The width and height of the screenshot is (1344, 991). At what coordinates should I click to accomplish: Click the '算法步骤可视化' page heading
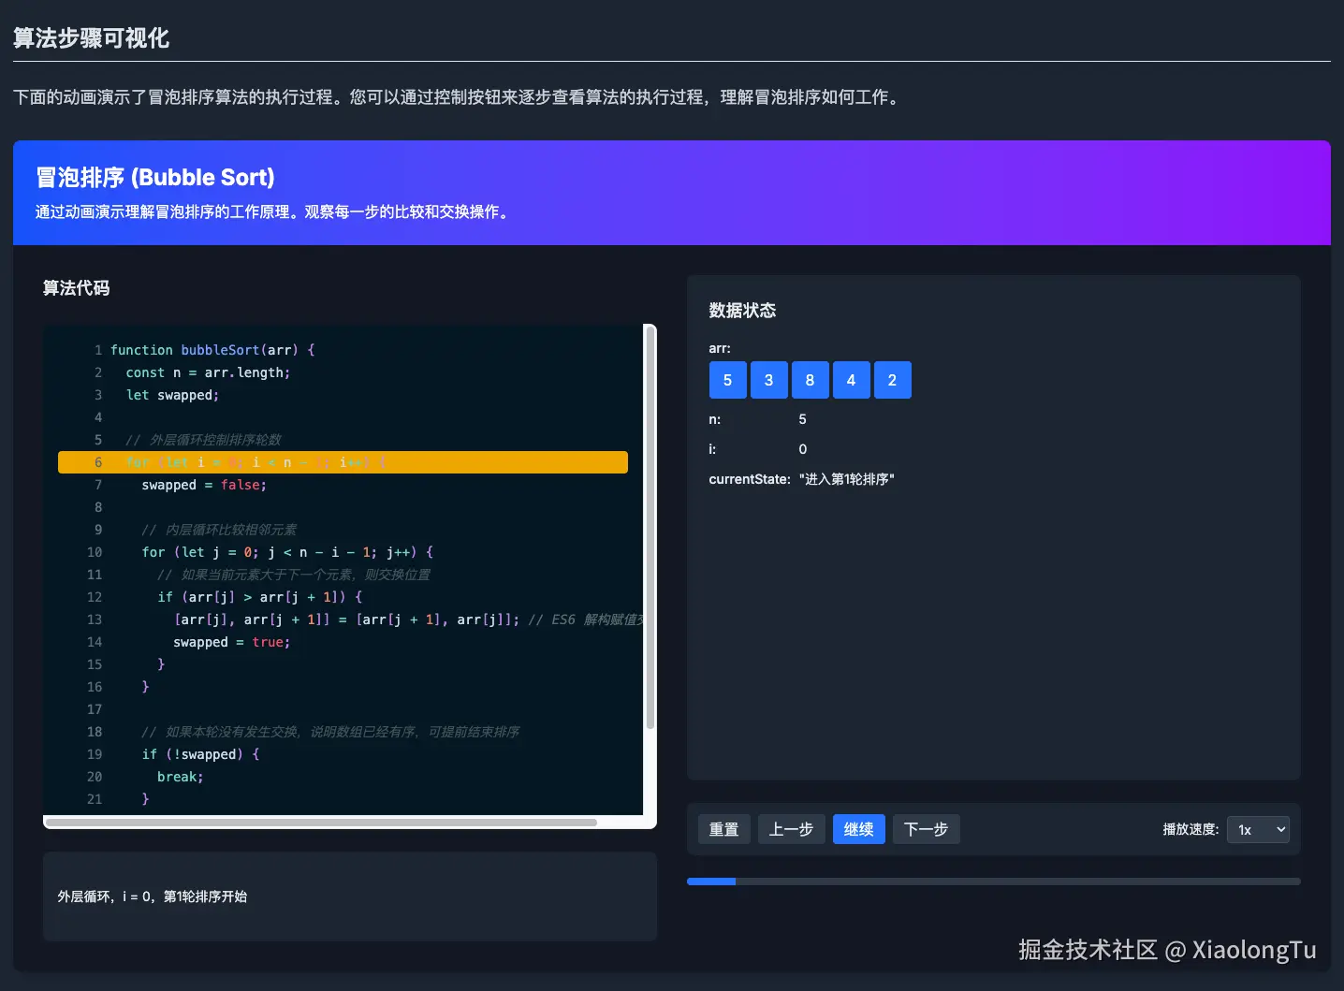click(x=91, y=38)
